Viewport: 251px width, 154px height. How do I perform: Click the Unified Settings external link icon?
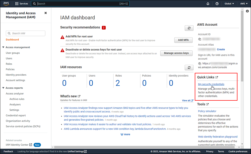coord(85,151)
